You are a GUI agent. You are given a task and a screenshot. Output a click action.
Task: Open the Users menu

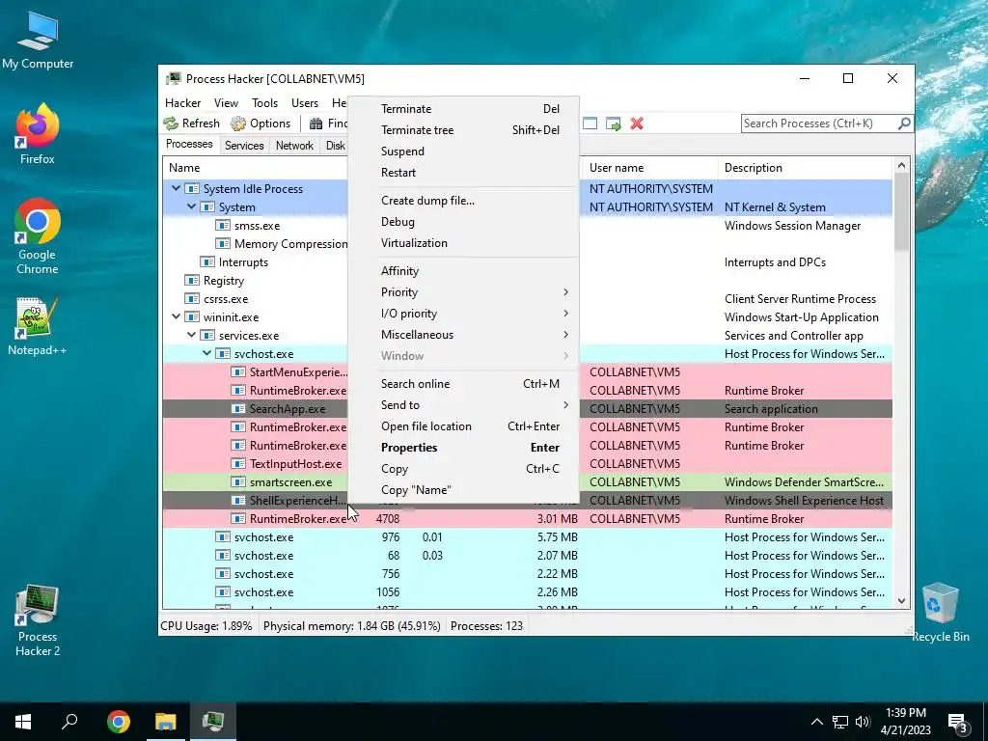[x=304, y=102]
